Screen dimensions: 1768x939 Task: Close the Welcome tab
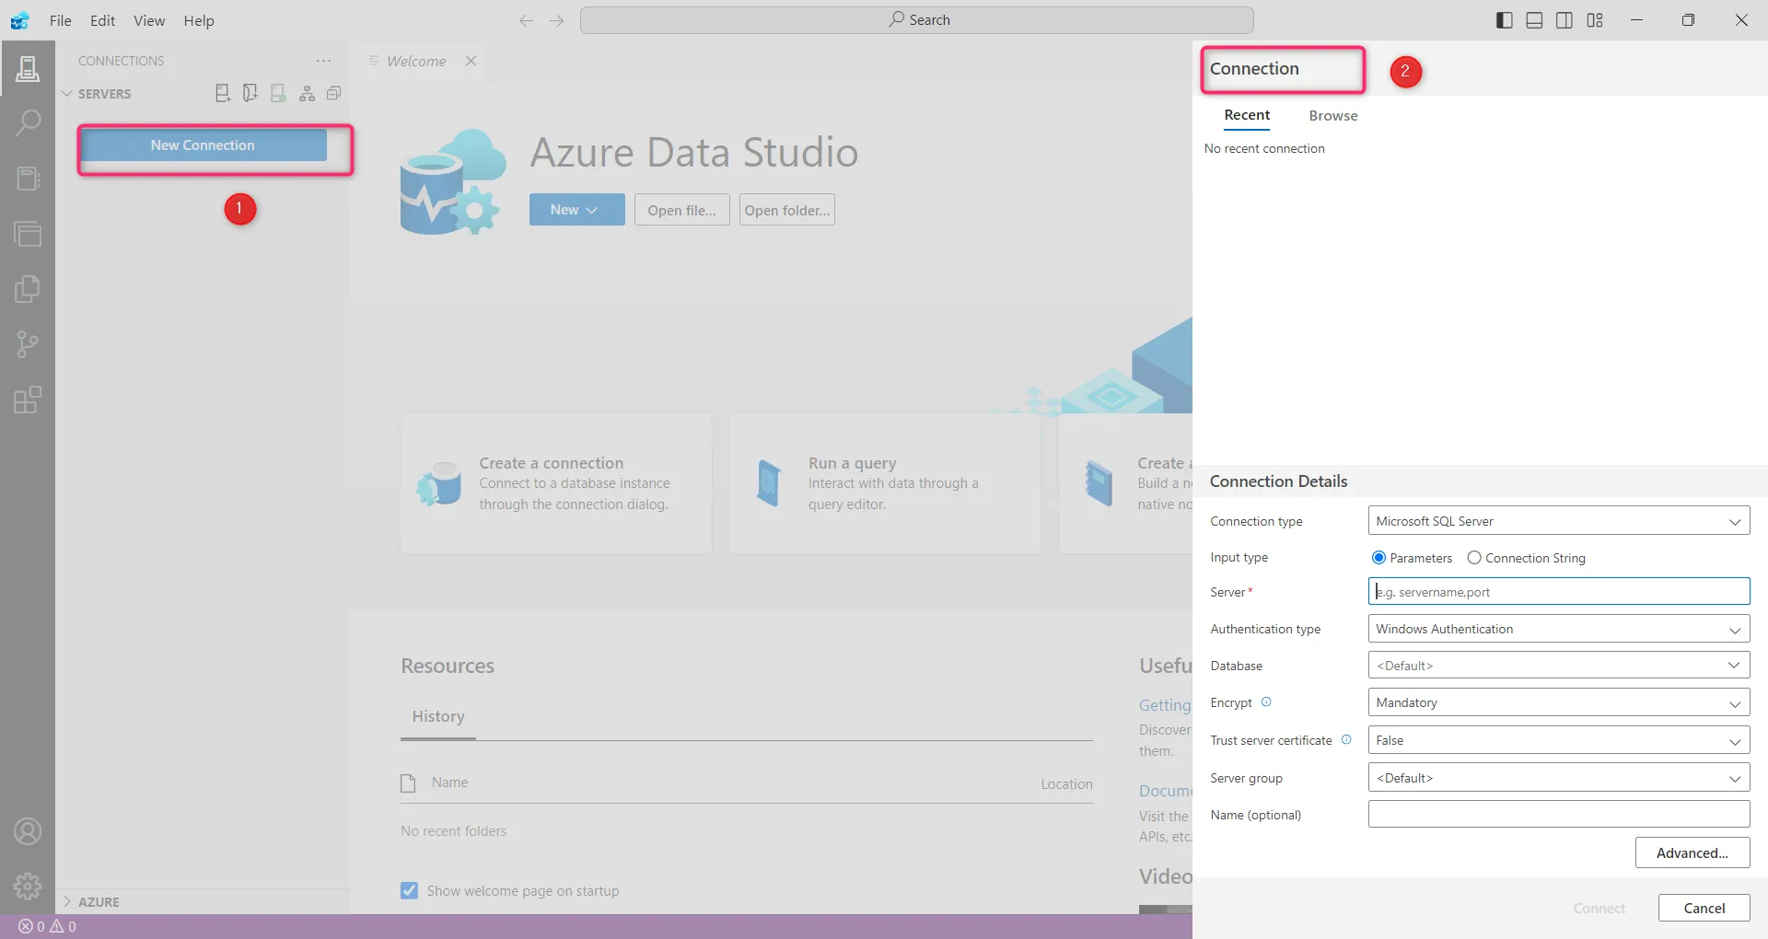point(471,61)
